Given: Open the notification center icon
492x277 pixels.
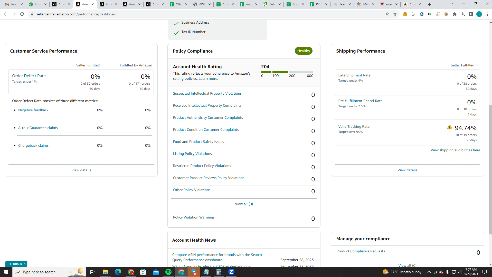Looking at the screenshot, I should [x=485, y=272].
